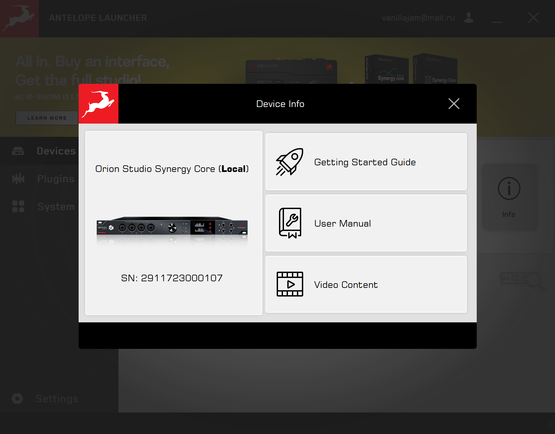Click the Antelope logo in dialog header

pos(99,104)
